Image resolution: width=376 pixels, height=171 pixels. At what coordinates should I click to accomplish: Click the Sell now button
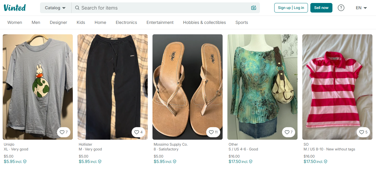pyautogui.click(x=321, y=8)
